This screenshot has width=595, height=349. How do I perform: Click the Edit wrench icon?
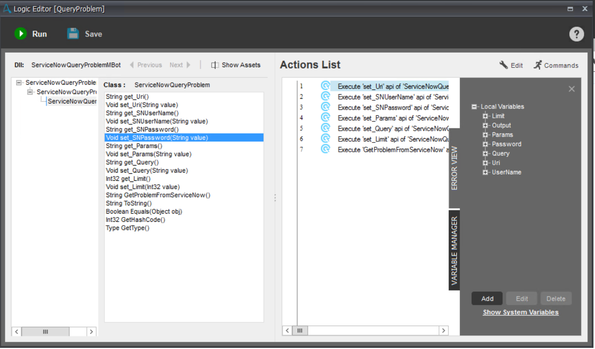click(504, 65)
